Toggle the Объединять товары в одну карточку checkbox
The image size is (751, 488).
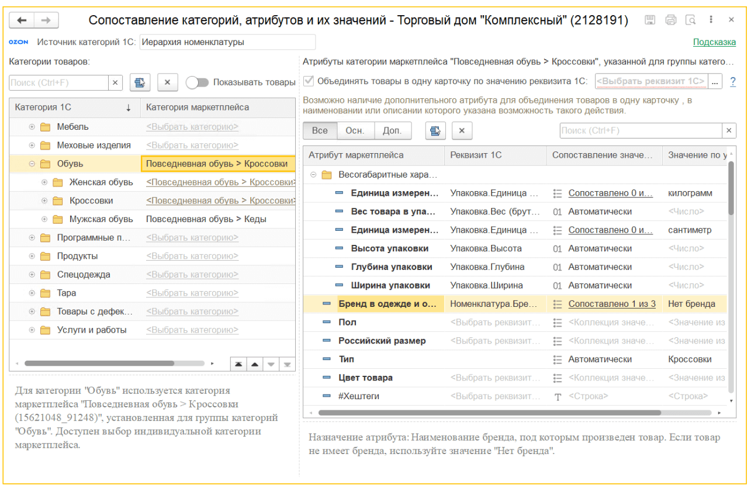[308, 82]
